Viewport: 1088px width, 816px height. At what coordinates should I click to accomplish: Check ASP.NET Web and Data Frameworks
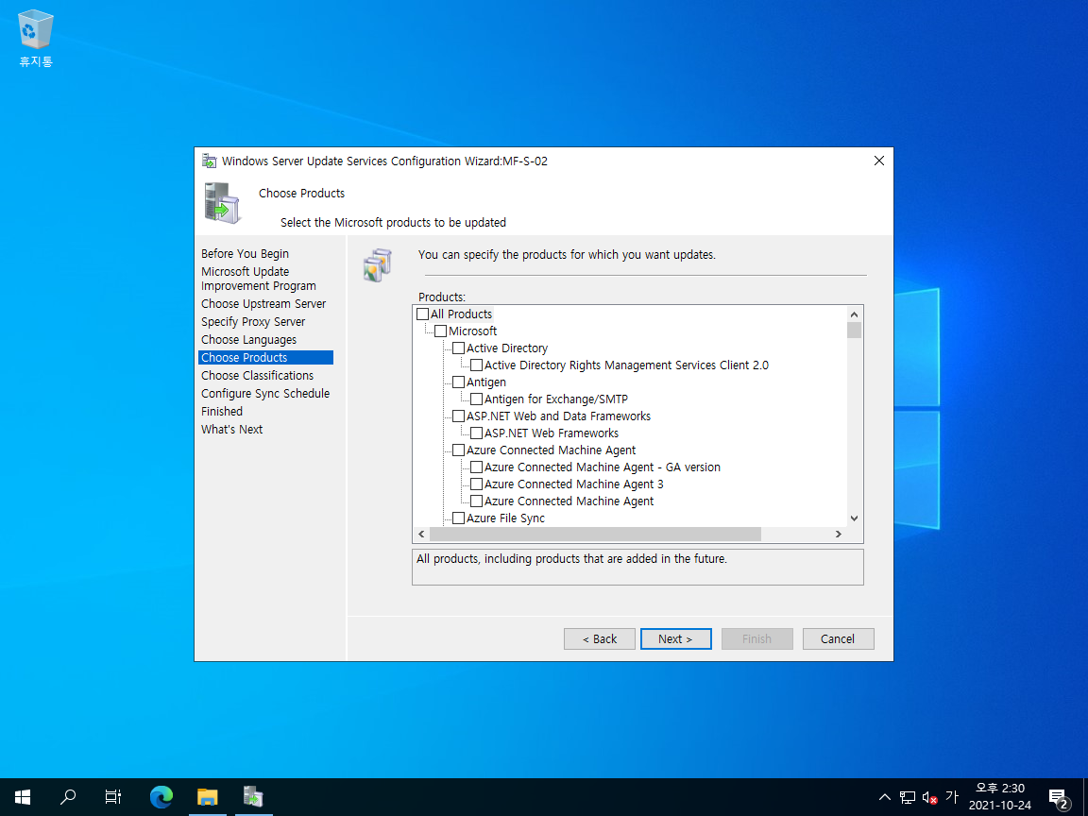click(x=459, y=416)
